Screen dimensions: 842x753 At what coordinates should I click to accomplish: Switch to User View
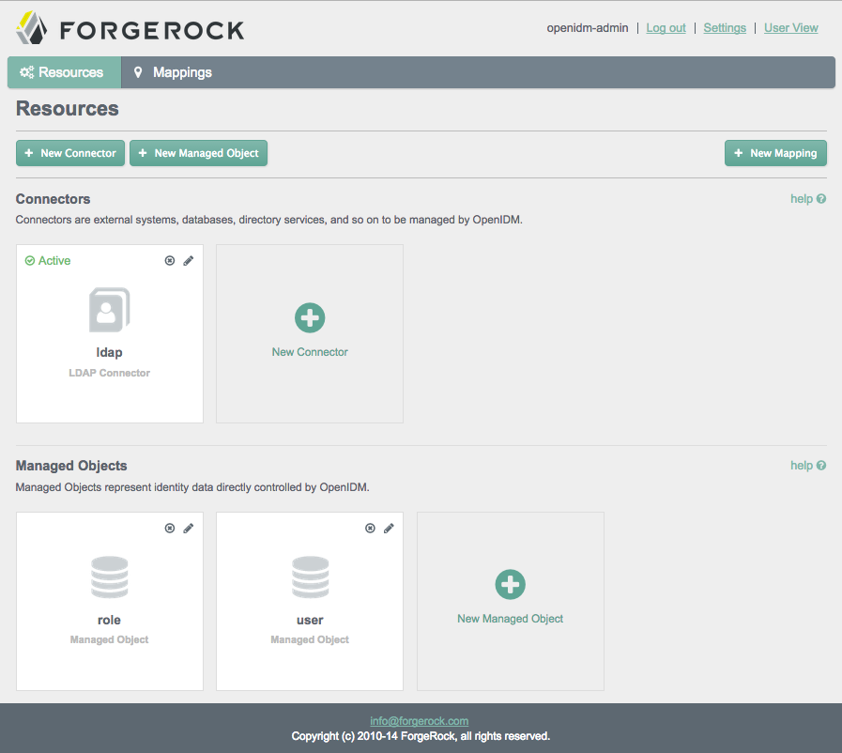(x=791, y=28)
